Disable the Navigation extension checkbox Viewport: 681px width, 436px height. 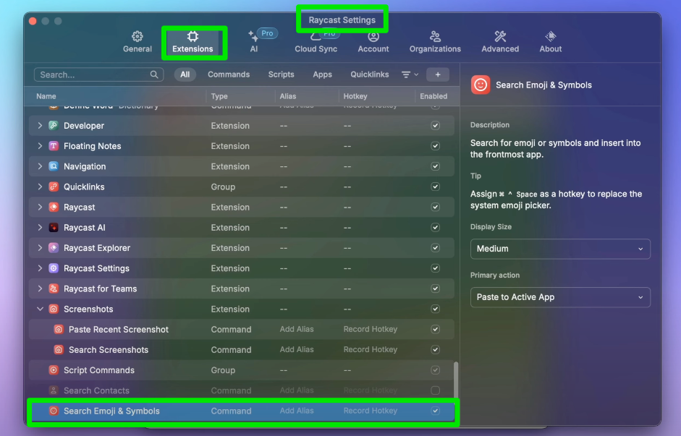click(435, 166)
